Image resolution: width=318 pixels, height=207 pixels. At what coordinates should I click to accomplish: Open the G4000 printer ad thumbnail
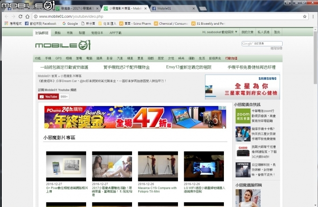point(243,152)
